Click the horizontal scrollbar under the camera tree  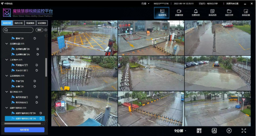[23, 123]
